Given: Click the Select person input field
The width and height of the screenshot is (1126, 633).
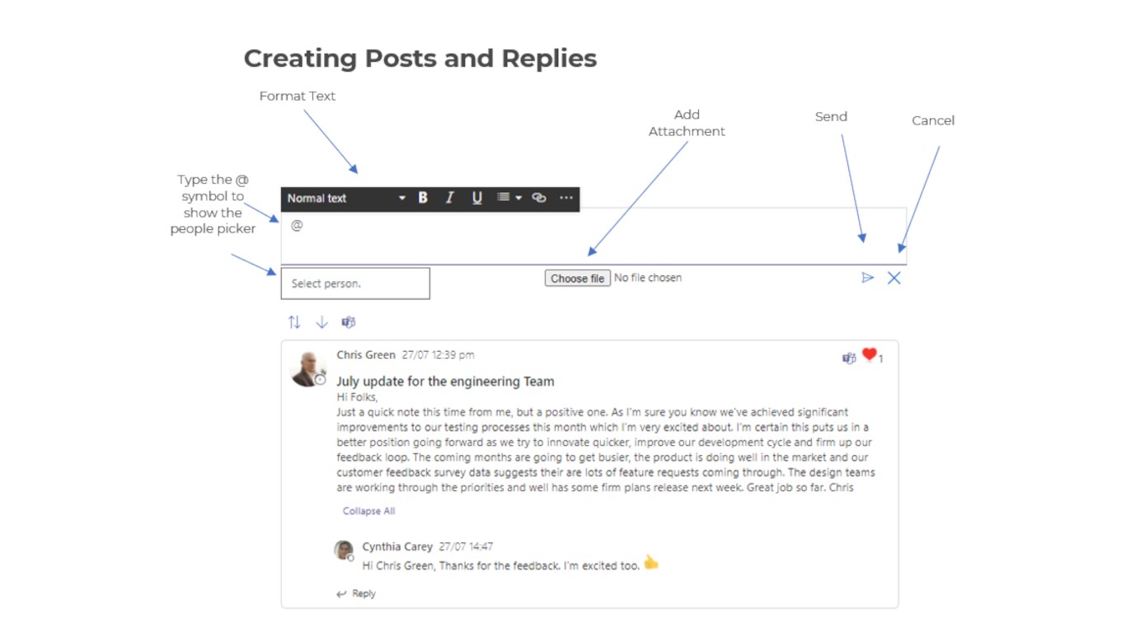Looking at the screenshot, I should click(354, 284).
